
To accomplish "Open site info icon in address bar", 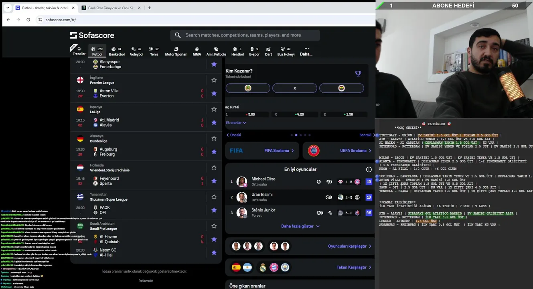I will [40, 20].
